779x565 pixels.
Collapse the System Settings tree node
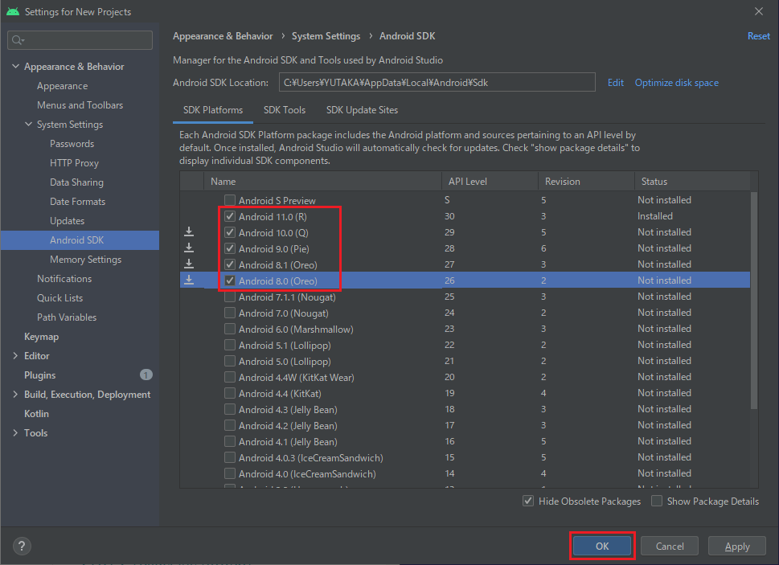(28, 124)
